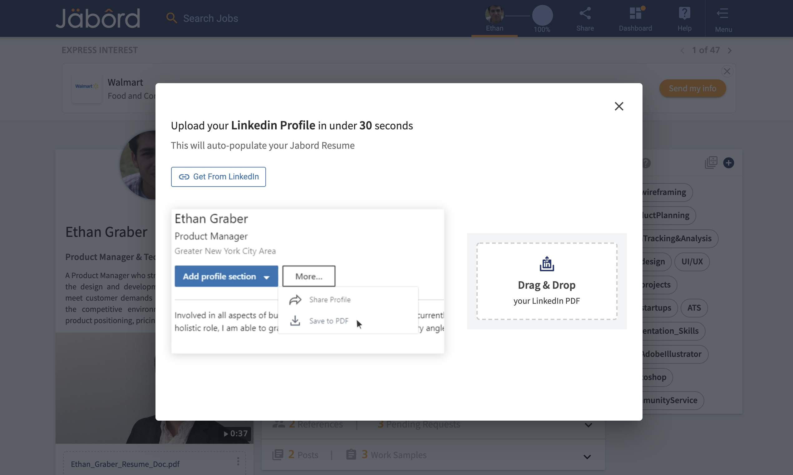Click the Share icon in header
The width and height of the screenshot is (793, 475).
click(x=585, y=14)
